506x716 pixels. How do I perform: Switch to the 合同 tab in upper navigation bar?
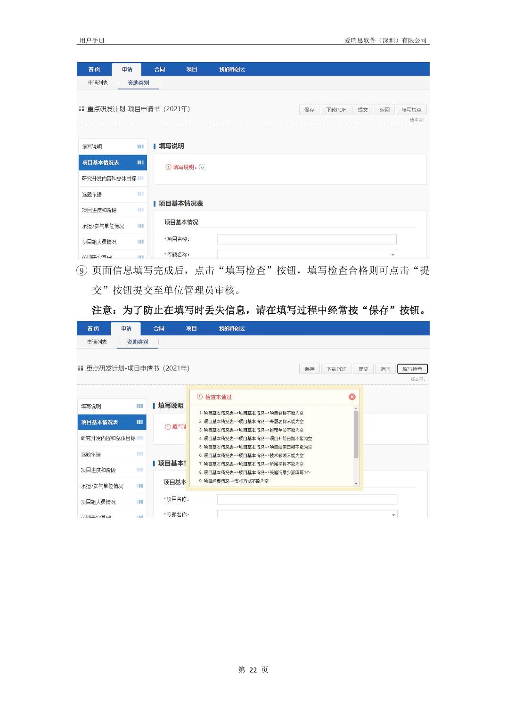[x=160, y=69]
